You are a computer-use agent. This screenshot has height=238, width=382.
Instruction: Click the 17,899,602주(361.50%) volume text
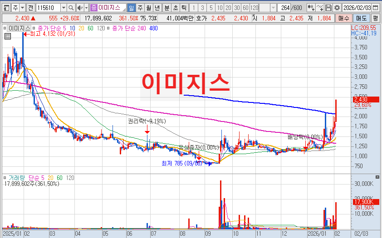tap(32, 184)
